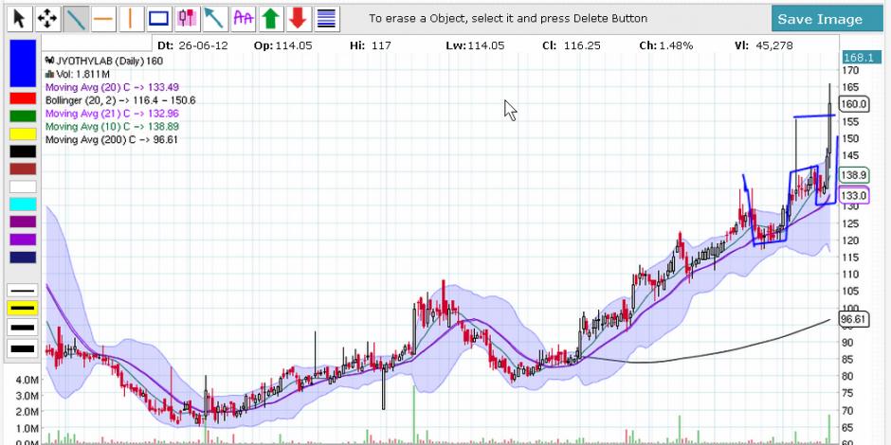
Task: Pick the horizontal line drawing tool
Action: pyautogui.click(x=103, y=19)
